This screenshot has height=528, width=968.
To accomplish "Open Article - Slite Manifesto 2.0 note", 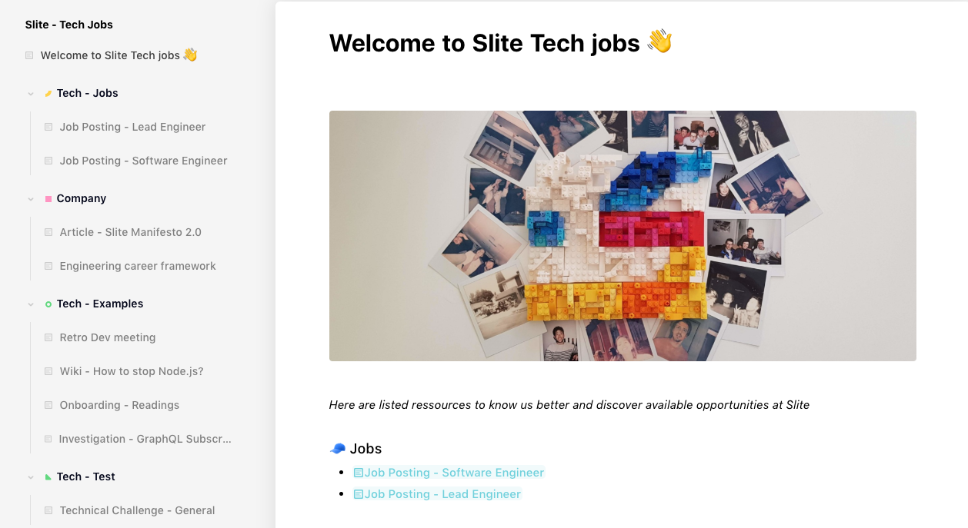I will click(x=130, y=232).
